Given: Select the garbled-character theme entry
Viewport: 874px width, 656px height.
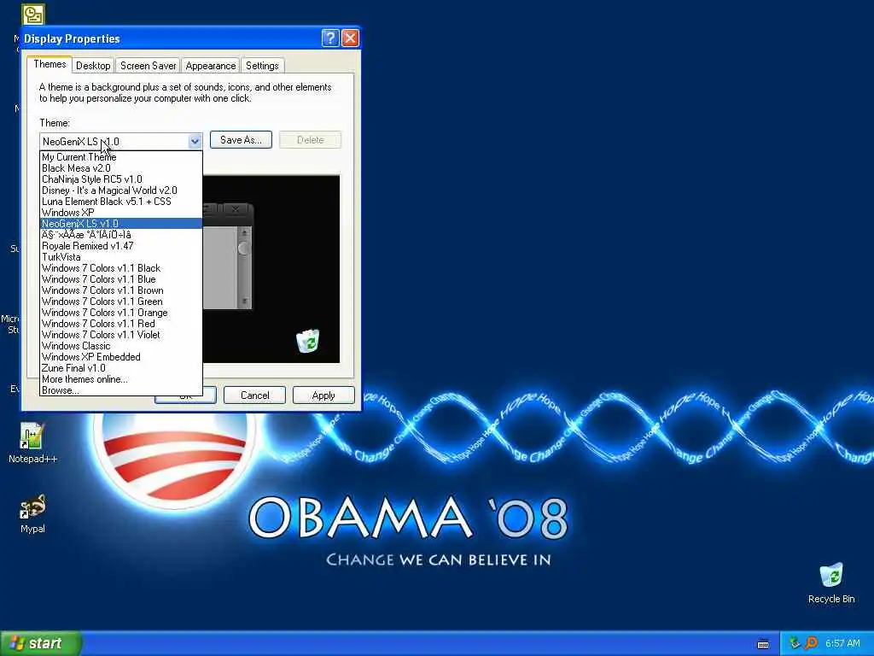Looking at the screenshot, I should pos(121,235).
